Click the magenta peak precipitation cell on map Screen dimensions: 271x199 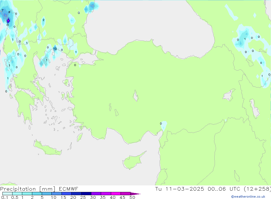pos(8,21)
